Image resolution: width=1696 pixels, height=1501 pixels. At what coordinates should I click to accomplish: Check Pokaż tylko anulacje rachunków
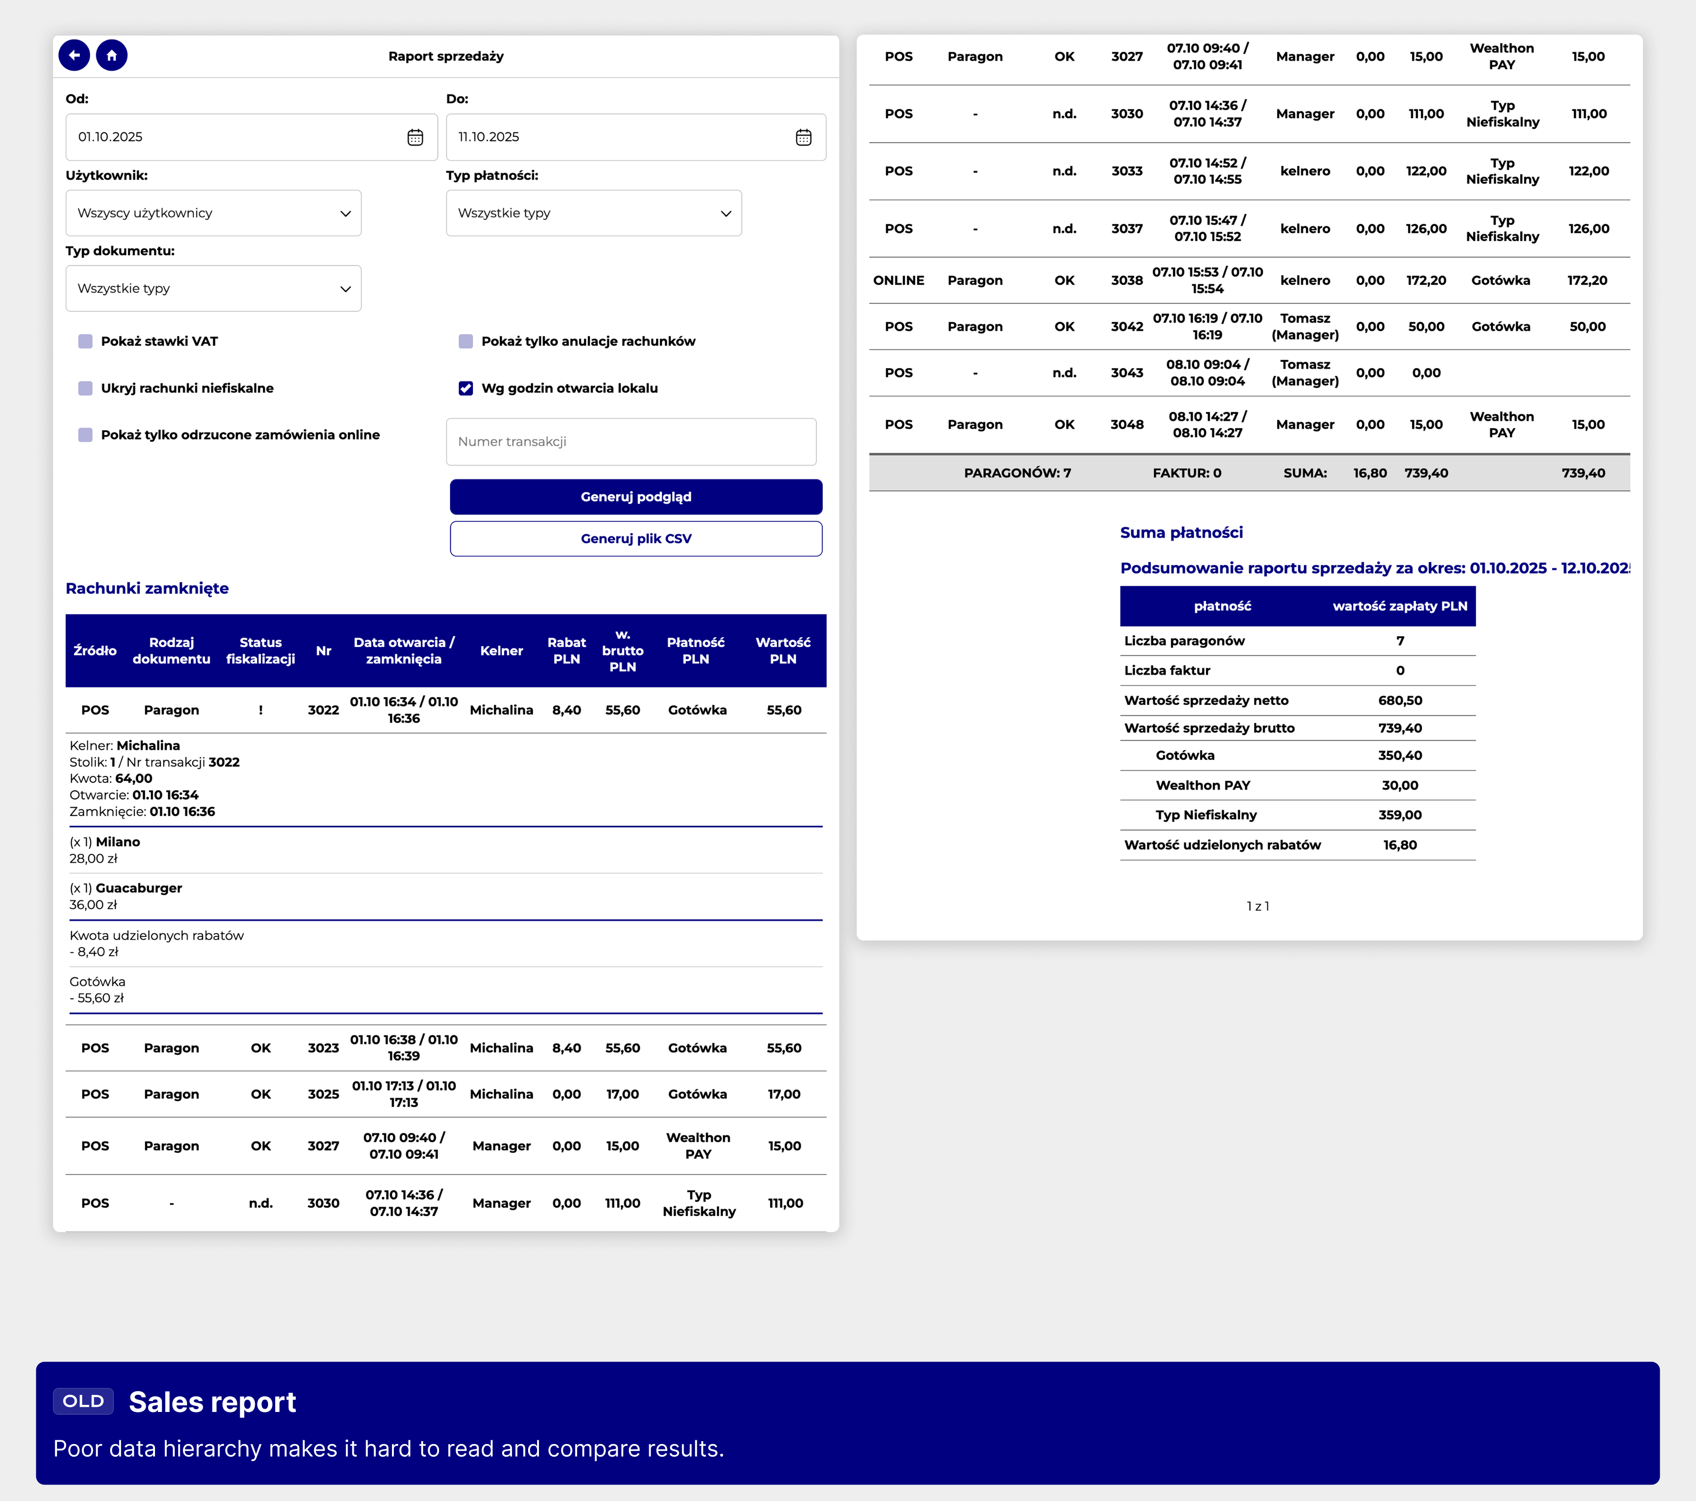[x=465, y=341]
